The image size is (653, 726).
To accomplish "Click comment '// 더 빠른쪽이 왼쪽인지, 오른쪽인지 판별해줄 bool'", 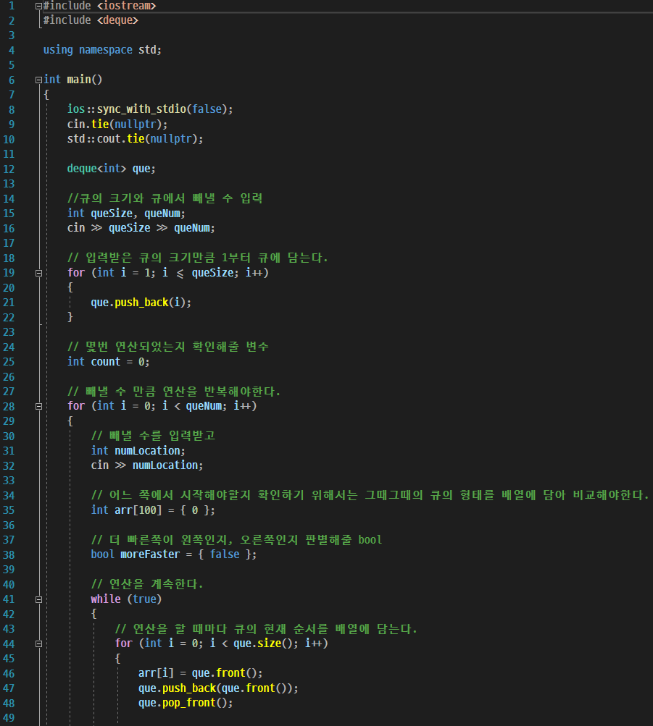I will pyautogui.click(x=236, y=540).
